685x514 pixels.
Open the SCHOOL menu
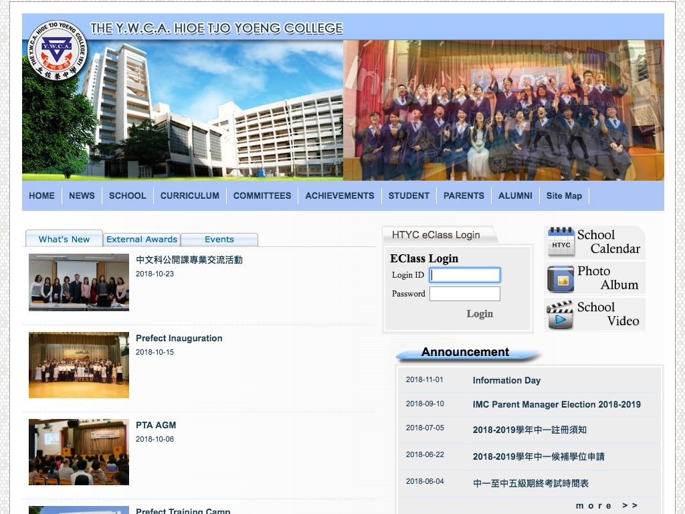(x=128, y=196)
